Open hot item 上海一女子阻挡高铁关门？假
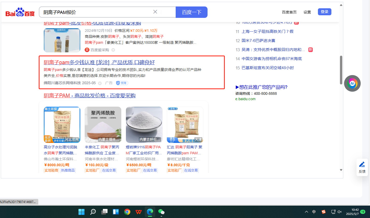The width and height of the screenshot is (370, 218). pos(268,31)
